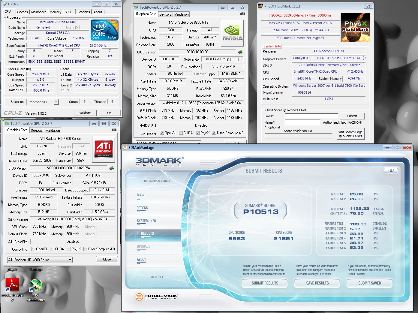Click the camera screenshot icon in ATI GPU-Z
Viewport: 418px width, 313px height.
[114, 130]
